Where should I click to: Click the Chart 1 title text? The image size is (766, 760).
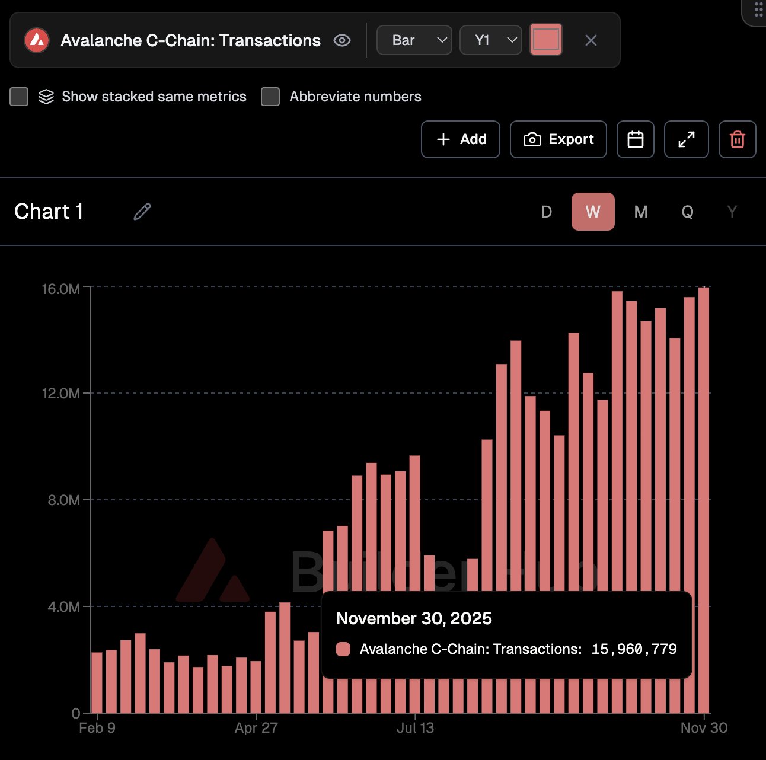coord(49,212)
